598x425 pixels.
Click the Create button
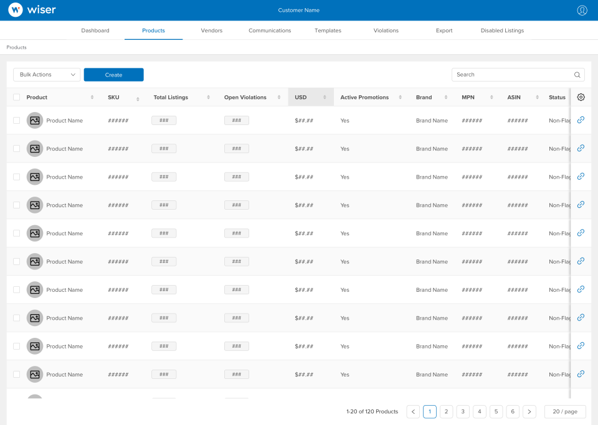(x=113, y=74)
